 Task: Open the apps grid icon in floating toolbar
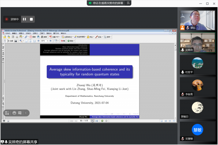click(7, 113)
